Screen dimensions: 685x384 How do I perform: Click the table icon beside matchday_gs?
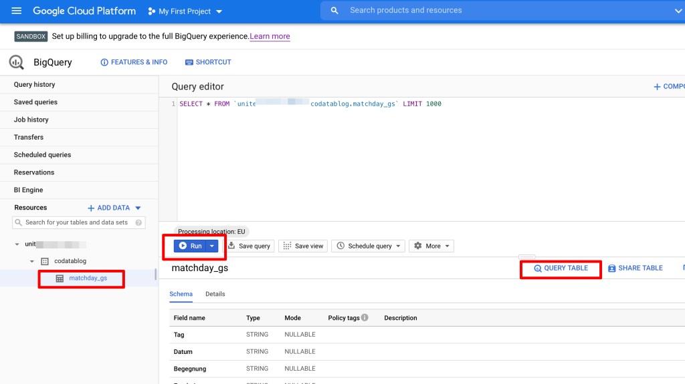pos(60,278)
